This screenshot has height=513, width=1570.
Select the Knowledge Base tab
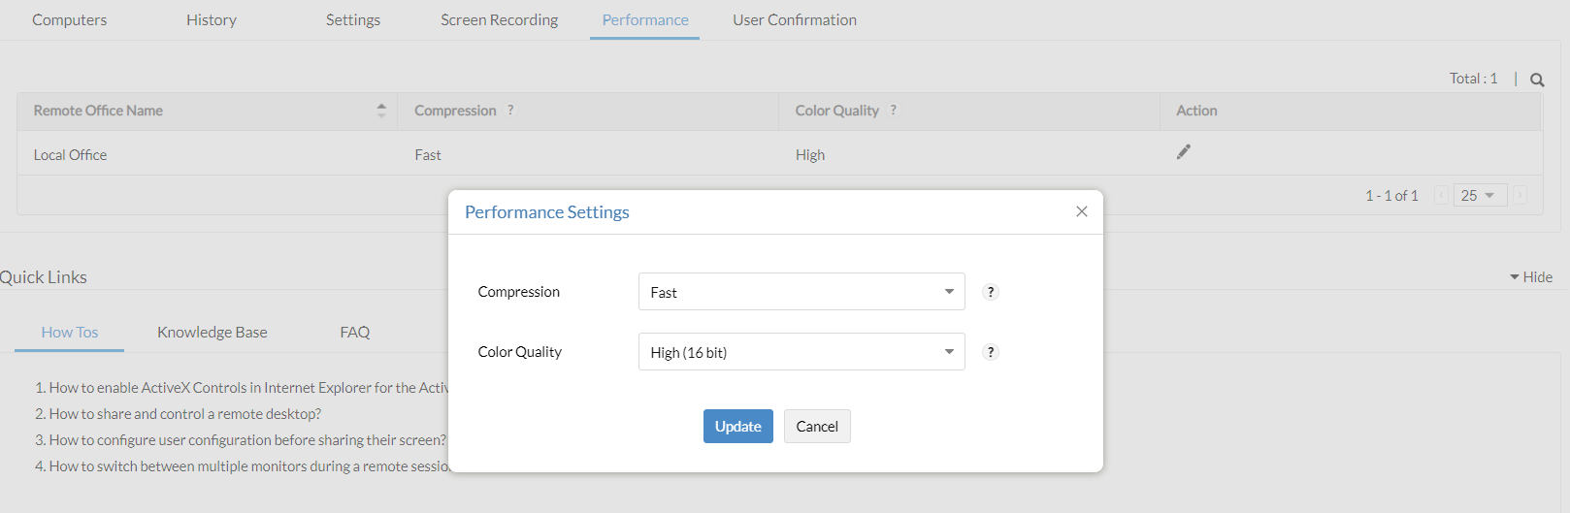[212, 333]
